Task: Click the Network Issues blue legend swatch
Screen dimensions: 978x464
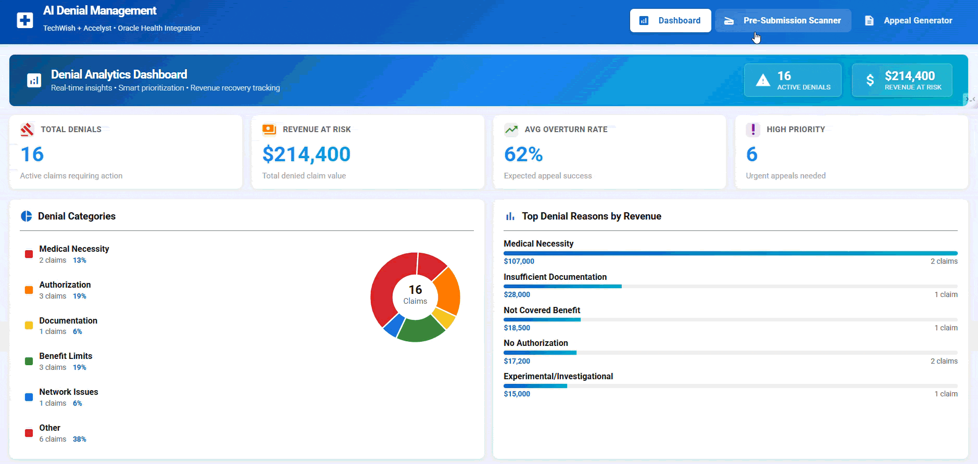Action: click(x=29, y=397)
